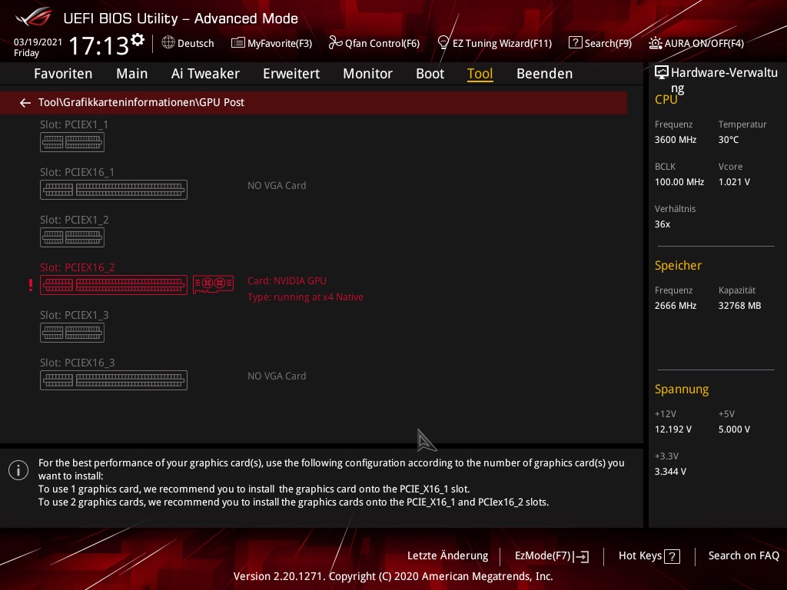Open MyFavorite(F3) list
This screenshot has width=787, height=590.
click(271, 43)
